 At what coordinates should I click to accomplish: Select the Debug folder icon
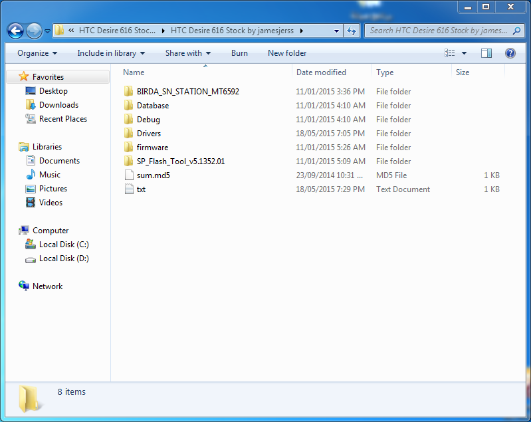129,119
